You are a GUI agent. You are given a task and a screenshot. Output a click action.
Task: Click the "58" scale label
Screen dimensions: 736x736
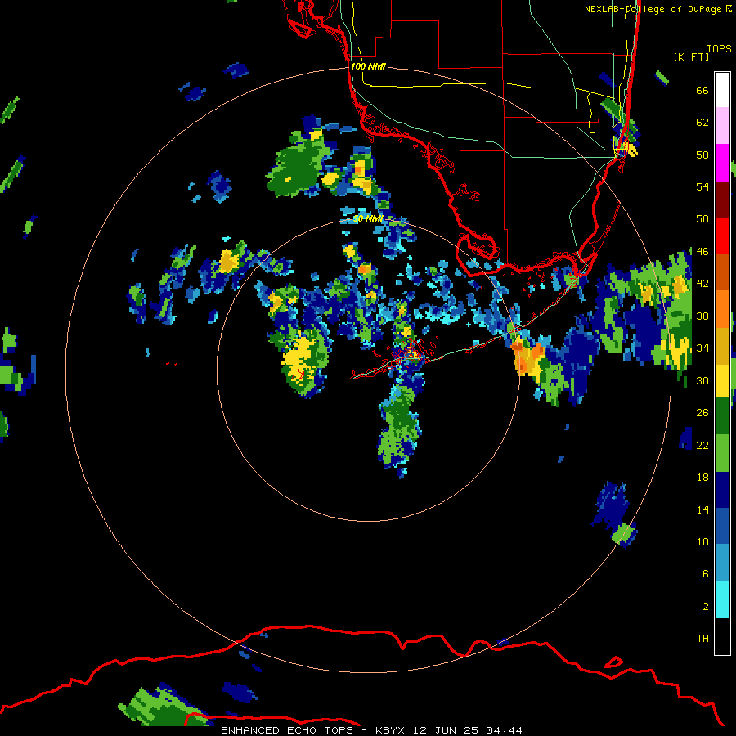pyautogui.click(x=702, y=155)
